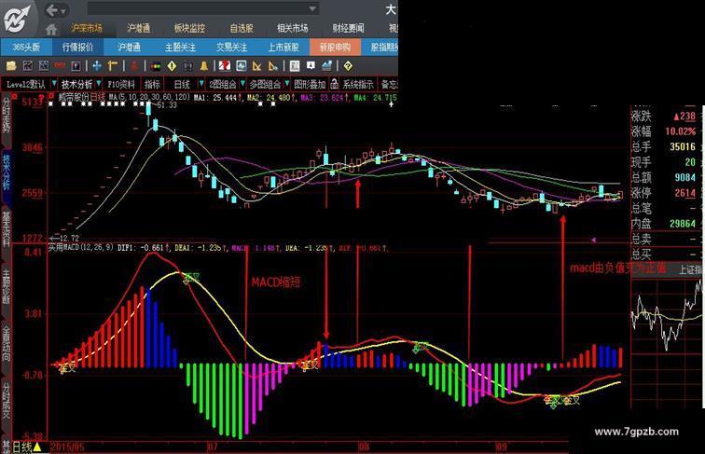Click the F10资料 button
Viewport: 705px width, 454px height.
pos(121,84)
